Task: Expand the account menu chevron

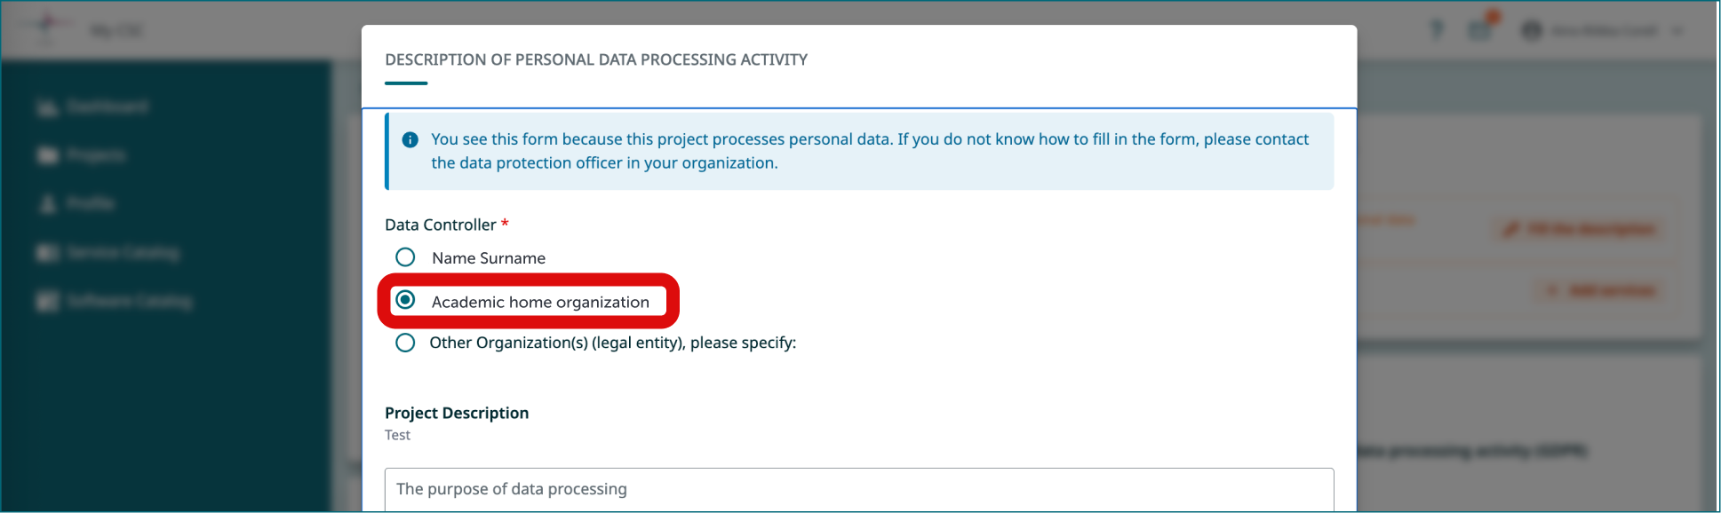Action: [1679, 29]
